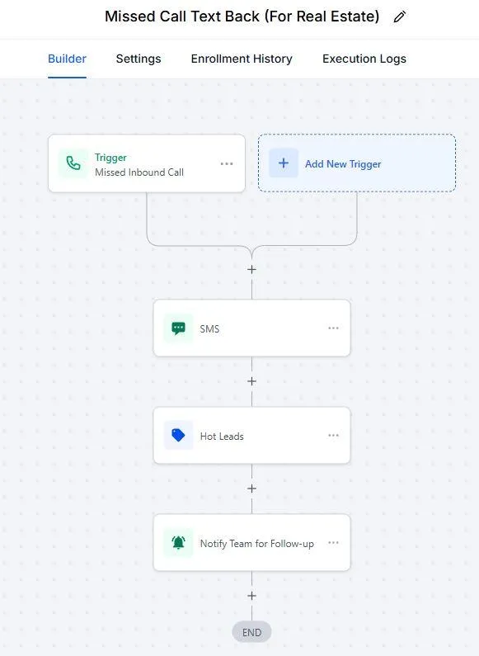This screenshot has width=479, height=656.
Task: Click the bell icon on Notify Team step
Action: [178, 543]
